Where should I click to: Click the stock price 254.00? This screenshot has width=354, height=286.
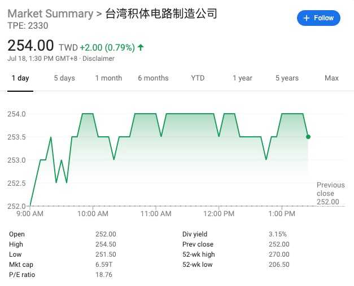(x=30, y=45)
